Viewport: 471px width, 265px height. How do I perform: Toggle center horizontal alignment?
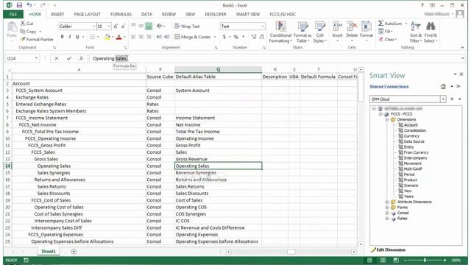point(141,37)
